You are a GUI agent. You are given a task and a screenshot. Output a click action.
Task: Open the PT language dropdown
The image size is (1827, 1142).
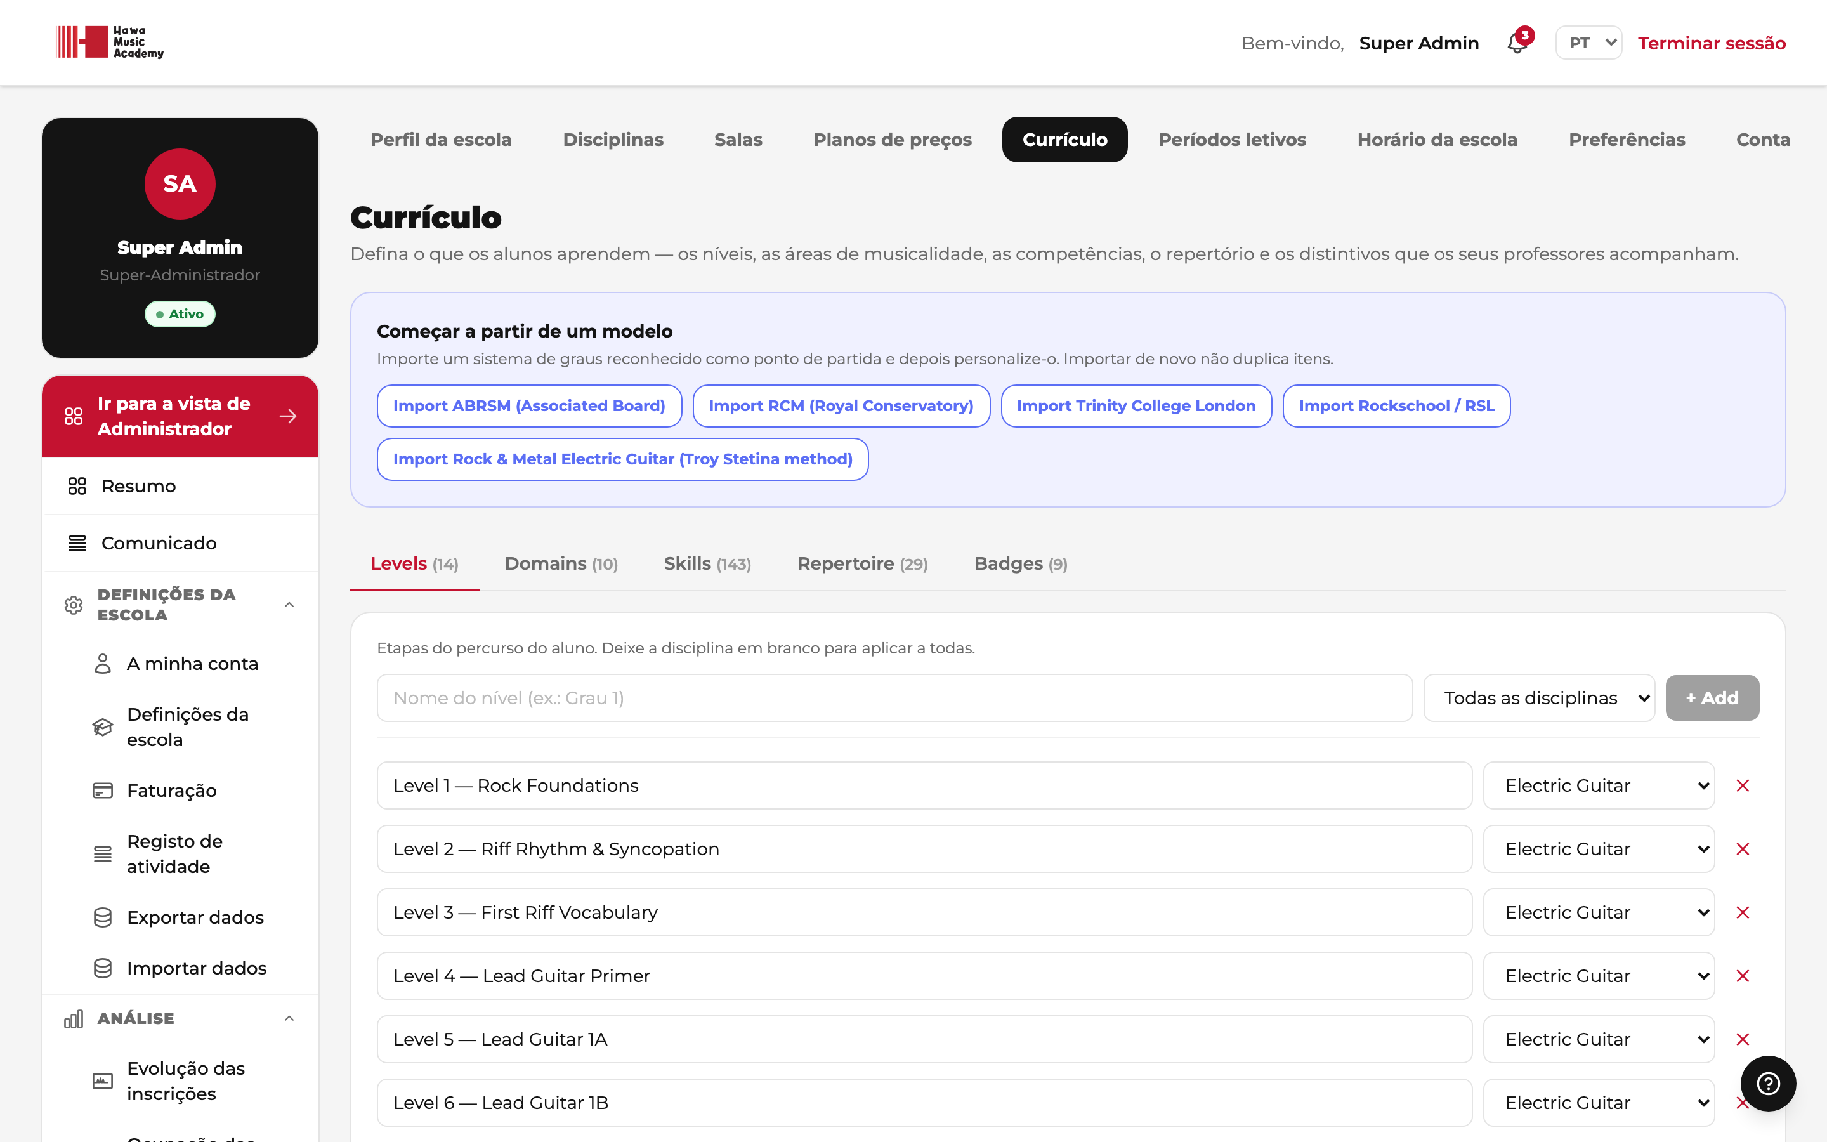1588,43
